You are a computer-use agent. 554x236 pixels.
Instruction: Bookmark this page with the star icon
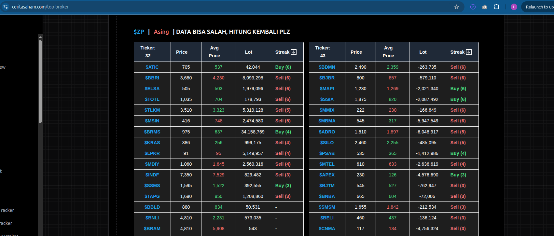(x=457, y=7)
